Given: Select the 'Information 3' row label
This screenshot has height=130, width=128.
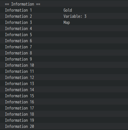Looking at the screenshot, I should (18, 22).
